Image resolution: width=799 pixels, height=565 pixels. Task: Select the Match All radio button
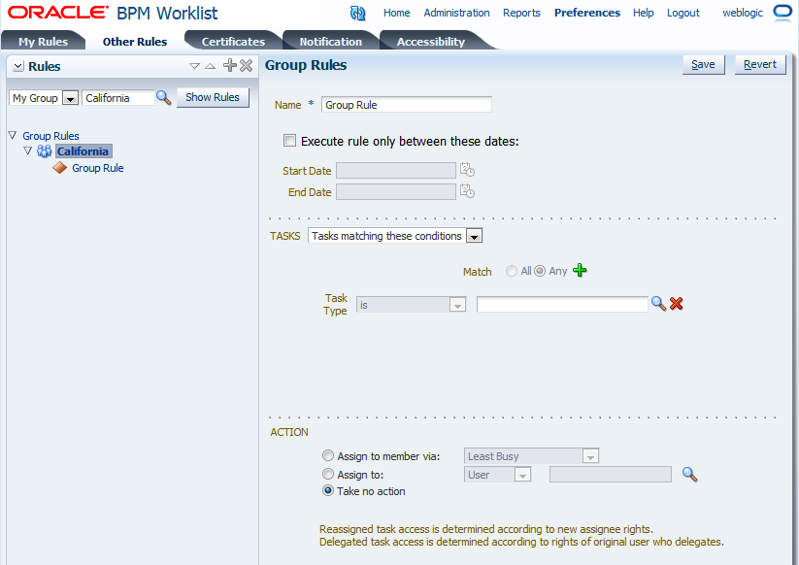(x=511, y=271)
